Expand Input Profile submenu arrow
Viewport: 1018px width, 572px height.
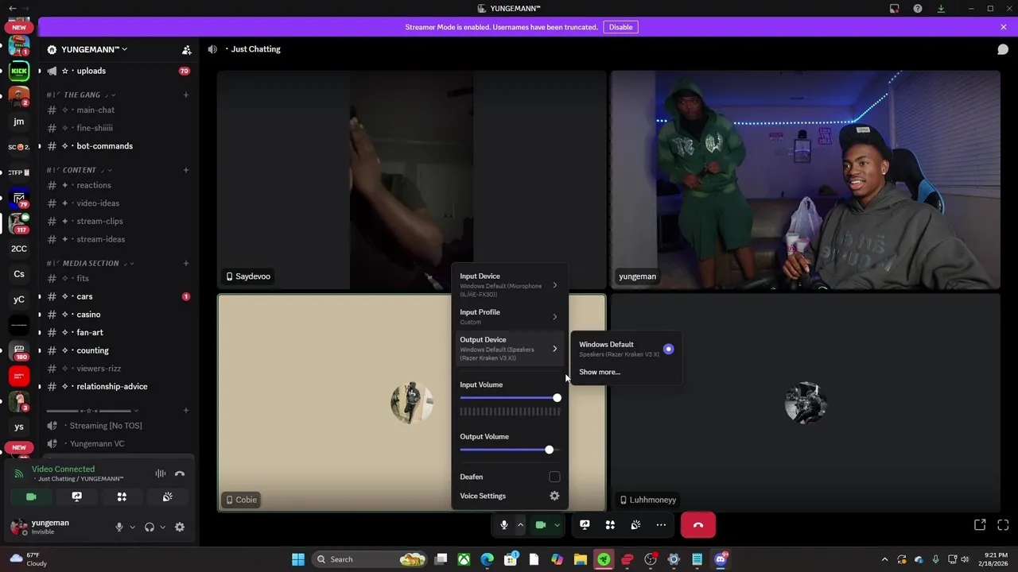pos(554,316)
